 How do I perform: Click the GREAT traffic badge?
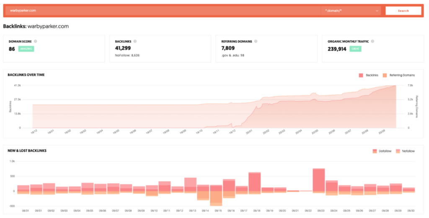pyautogui.click(x=355, y=49)
